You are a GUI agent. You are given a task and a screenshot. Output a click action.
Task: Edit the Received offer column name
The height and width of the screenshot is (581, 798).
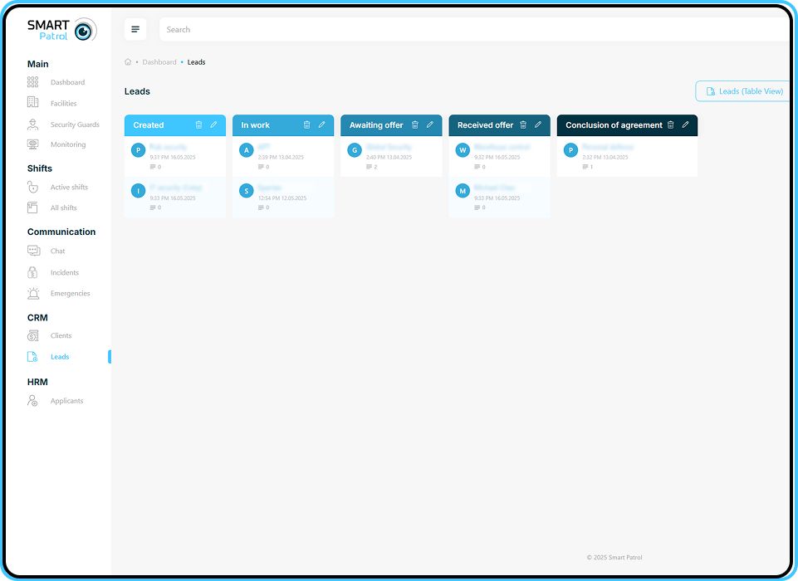[x=538, y=125]
